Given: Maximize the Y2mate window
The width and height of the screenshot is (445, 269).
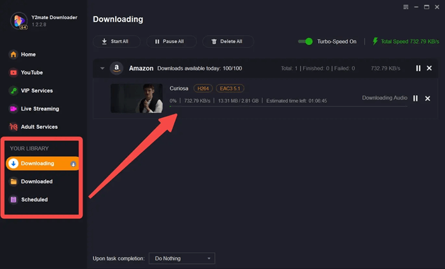Looking at the screenshot, I should (427, 7).
